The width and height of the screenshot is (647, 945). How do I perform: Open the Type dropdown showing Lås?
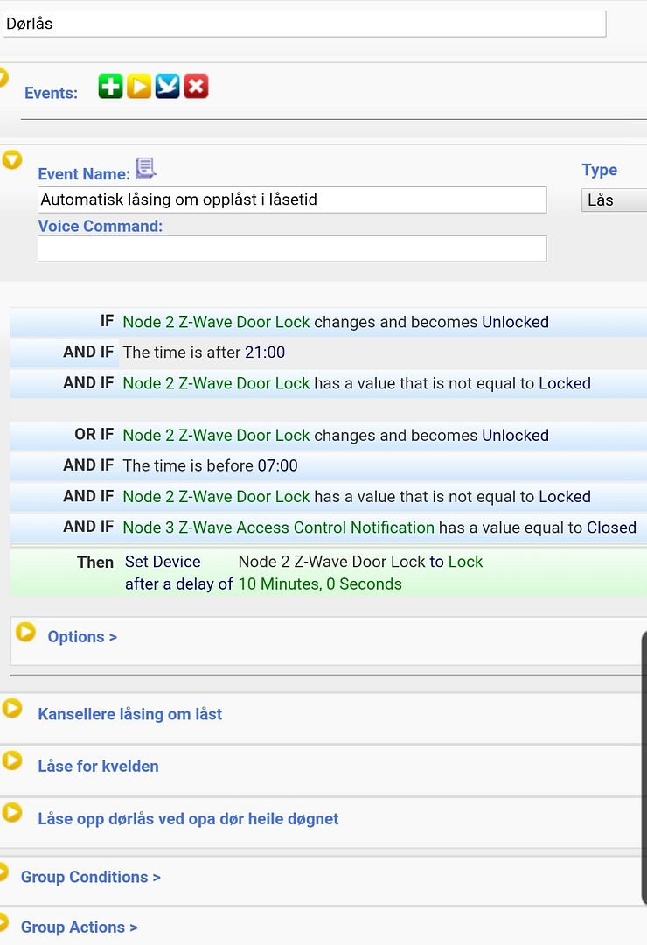pos(614,200)
